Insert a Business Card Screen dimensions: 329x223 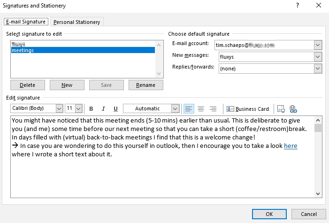tap(248, 109)
